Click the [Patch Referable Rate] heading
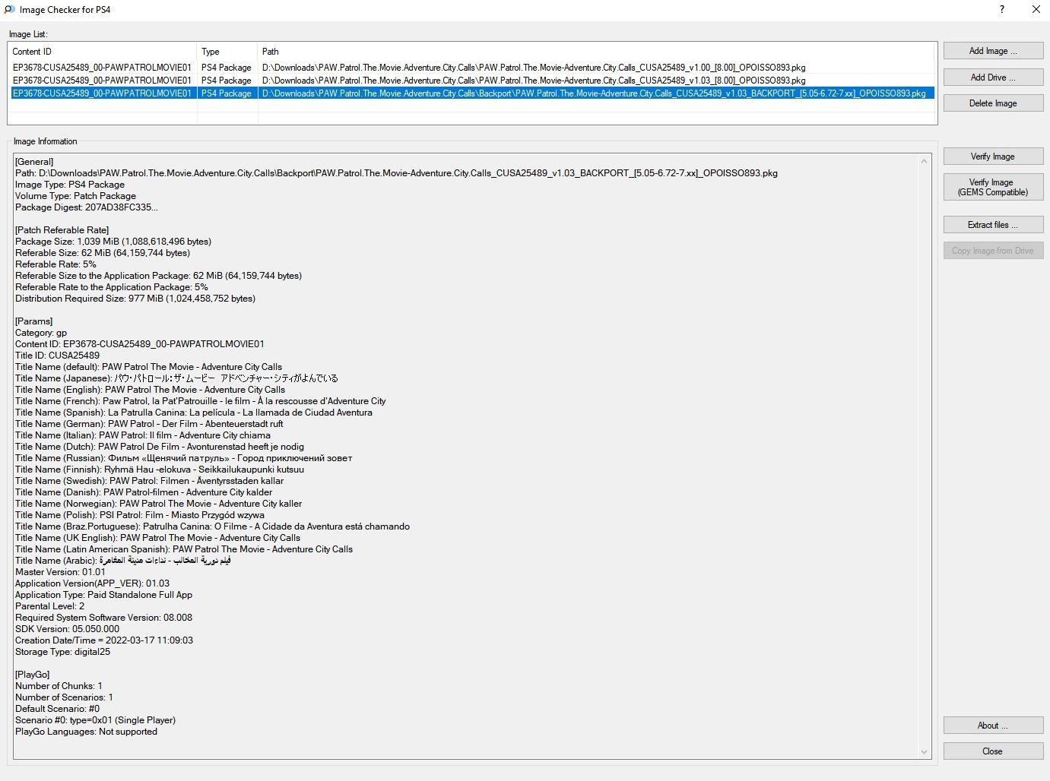 (62, 230)
